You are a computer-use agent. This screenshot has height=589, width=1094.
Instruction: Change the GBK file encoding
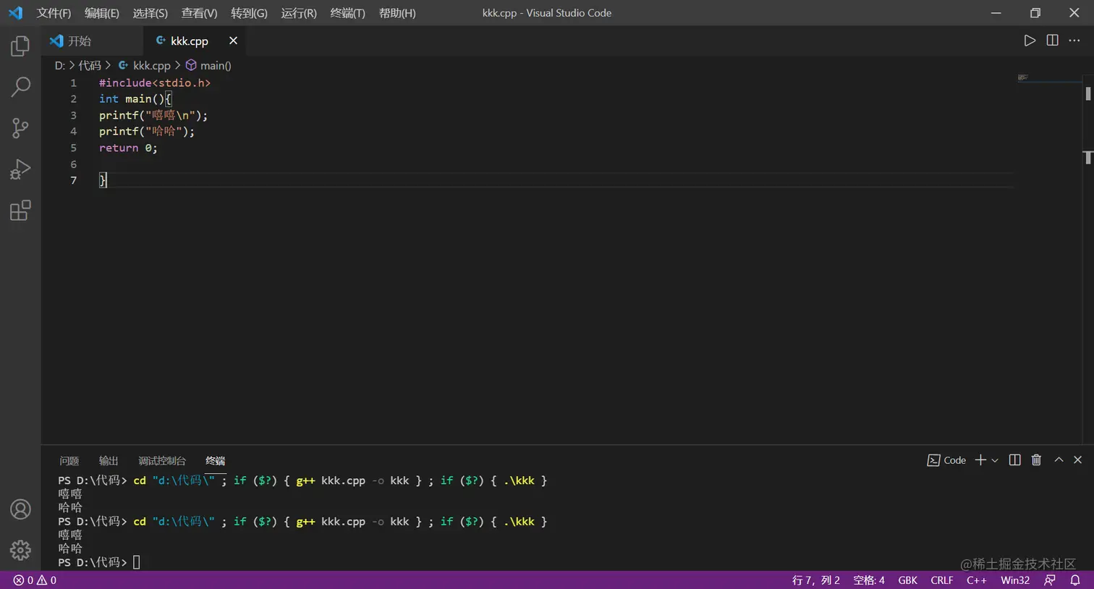point(907,580)
